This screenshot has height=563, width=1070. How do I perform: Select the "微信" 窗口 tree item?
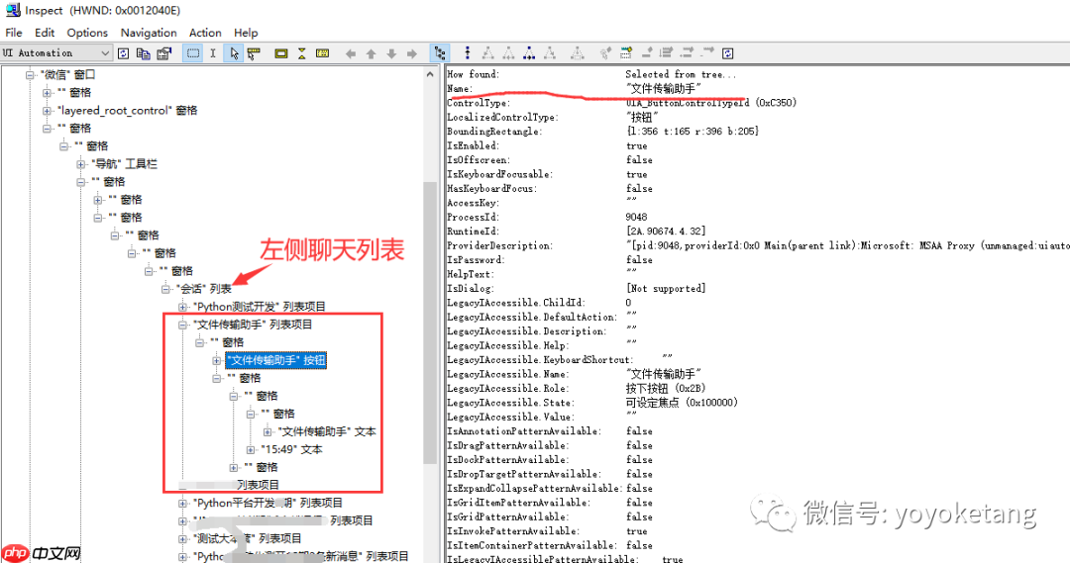click(x=67, y=75)
